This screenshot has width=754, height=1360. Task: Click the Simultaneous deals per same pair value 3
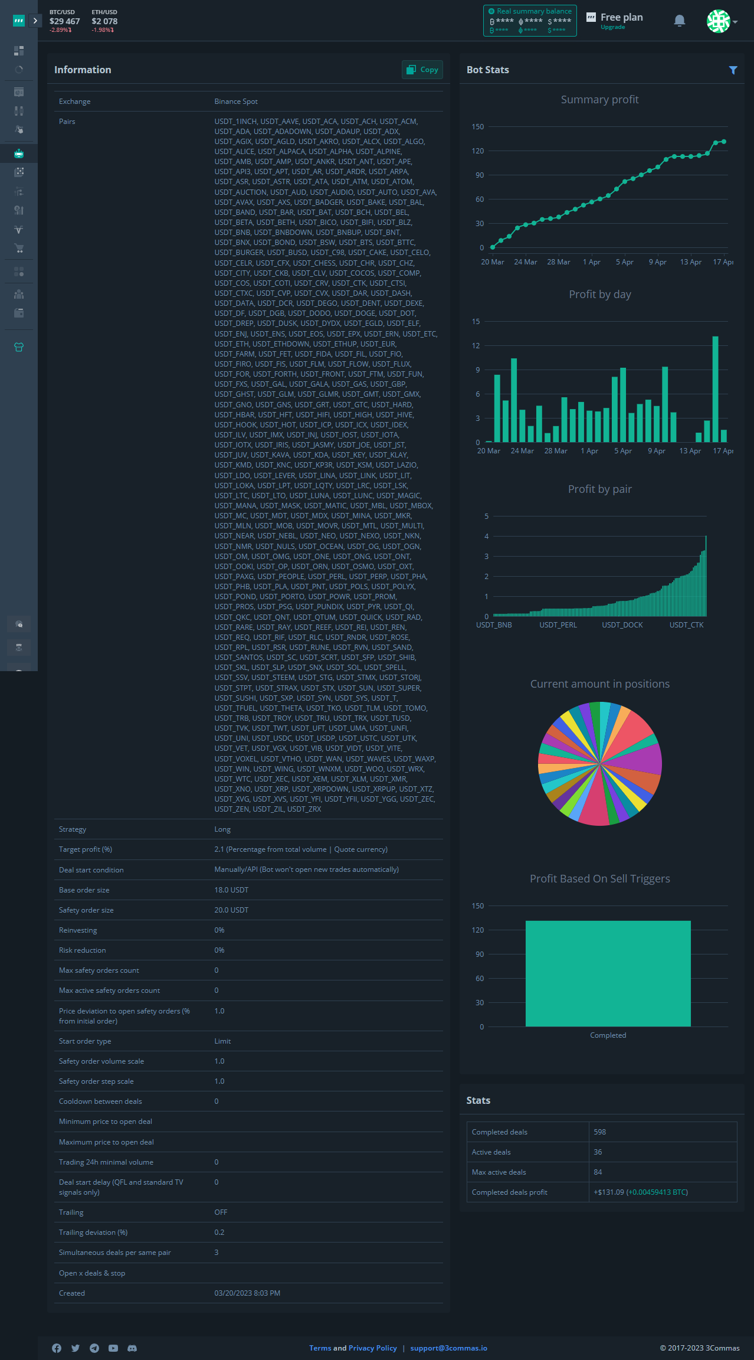click(217, 1253)
